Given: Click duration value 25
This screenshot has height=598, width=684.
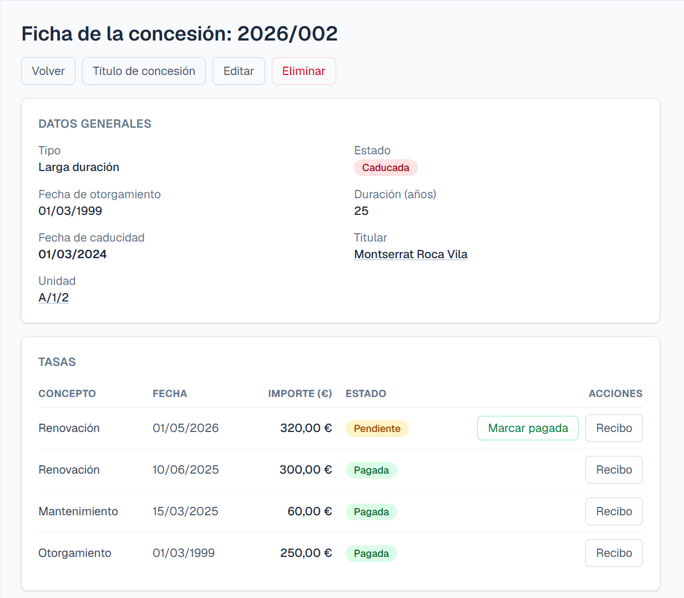Looking at the screenshot, I should pos(361,211).
